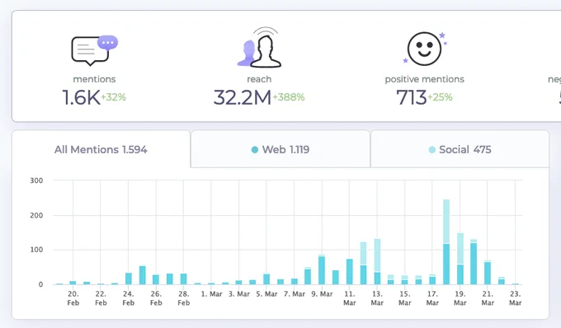Image resolution: width=561 pixels, height=328 pixels.
Task: Click the 23. Mar axis label
Action: coord(515,298)
